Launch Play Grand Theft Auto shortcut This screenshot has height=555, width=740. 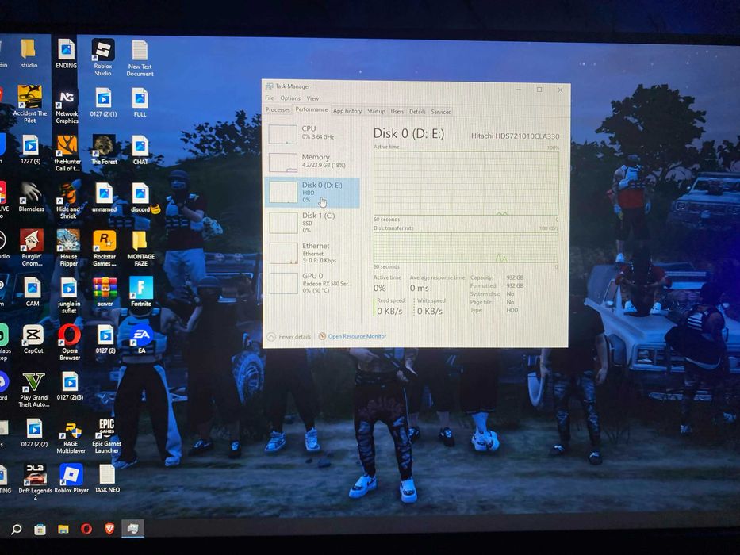[33, 390]
